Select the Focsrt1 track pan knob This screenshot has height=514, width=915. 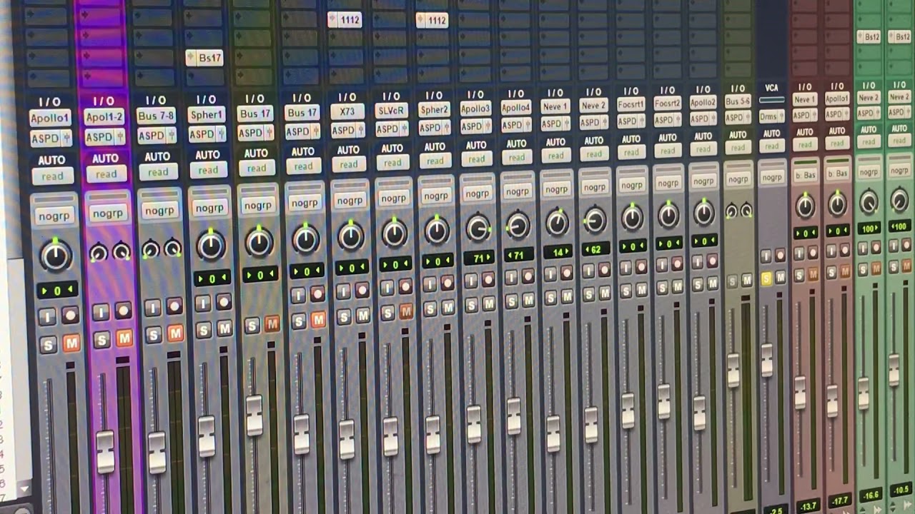point(632,217)
